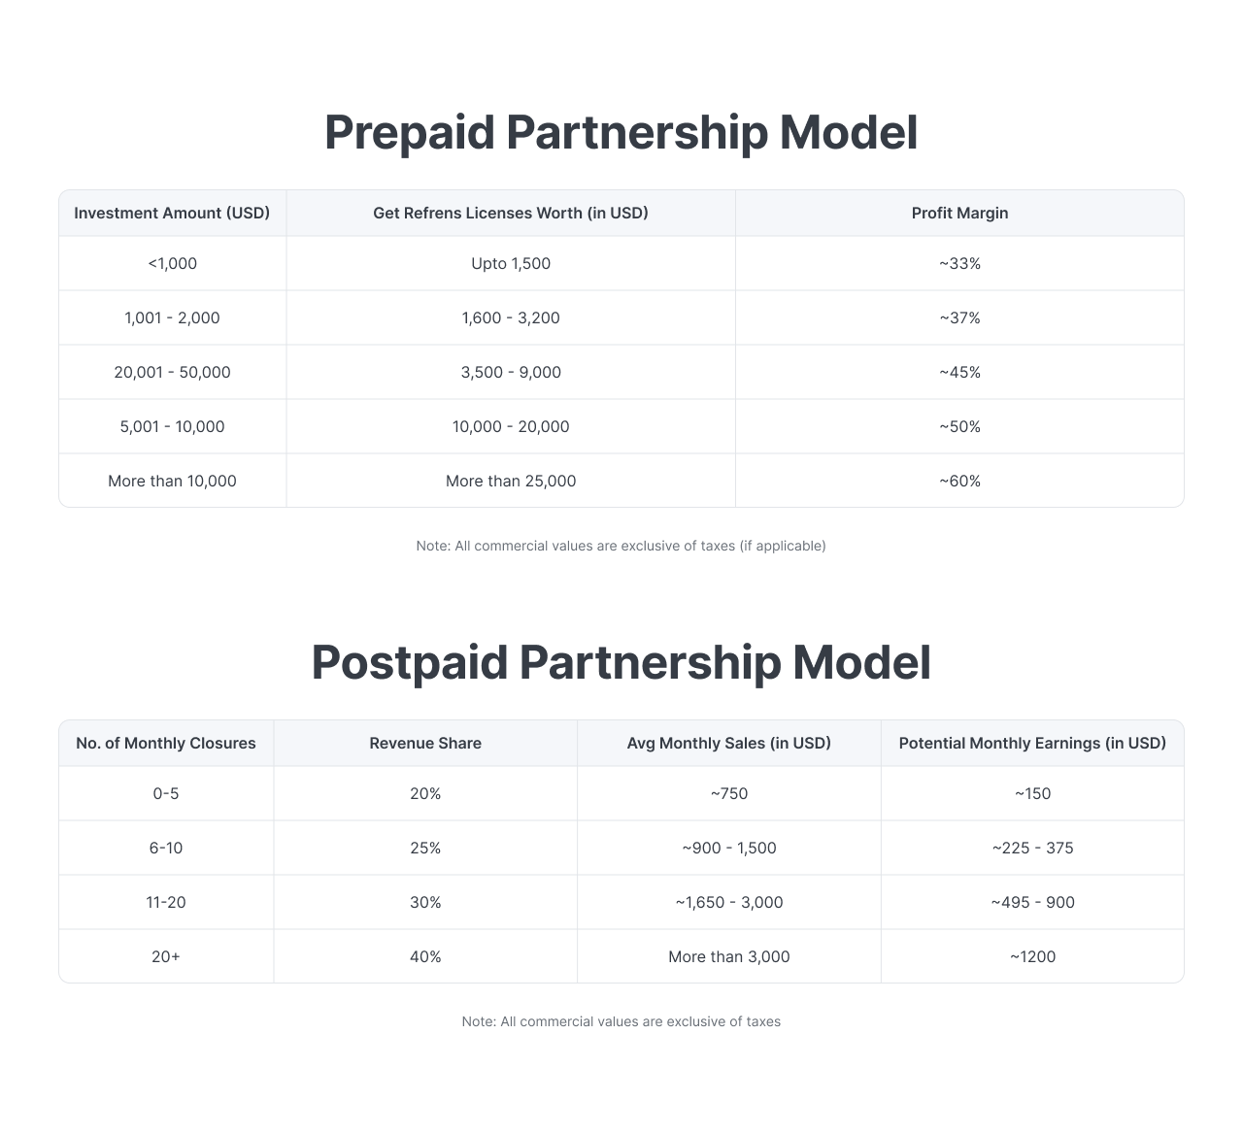The width and height of the screenshot is (1243, 1134).
Task: Select the Potential Monthly Earnings header
Action: point(1032,743)
